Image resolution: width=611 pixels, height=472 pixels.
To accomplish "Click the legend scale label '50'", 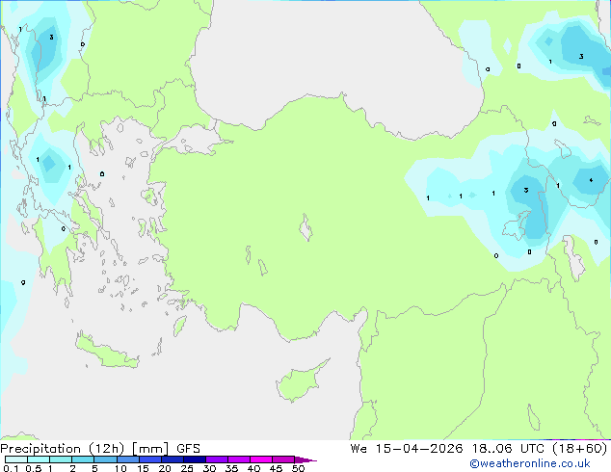I will click(298, 468).
